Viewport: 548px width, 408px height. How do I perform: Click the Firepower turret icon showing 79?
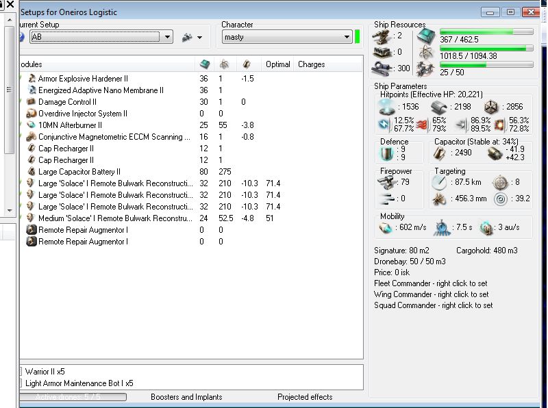[x=387, y=182]
